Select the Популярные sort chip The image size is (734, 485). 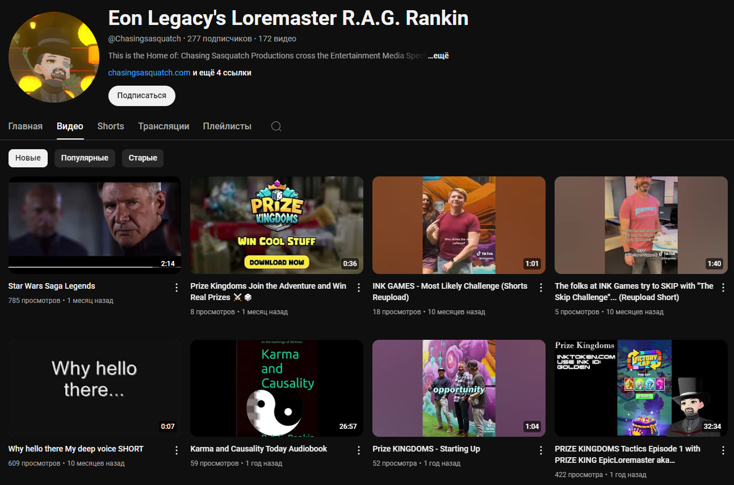pyautogui.click(x=85, y=158)
